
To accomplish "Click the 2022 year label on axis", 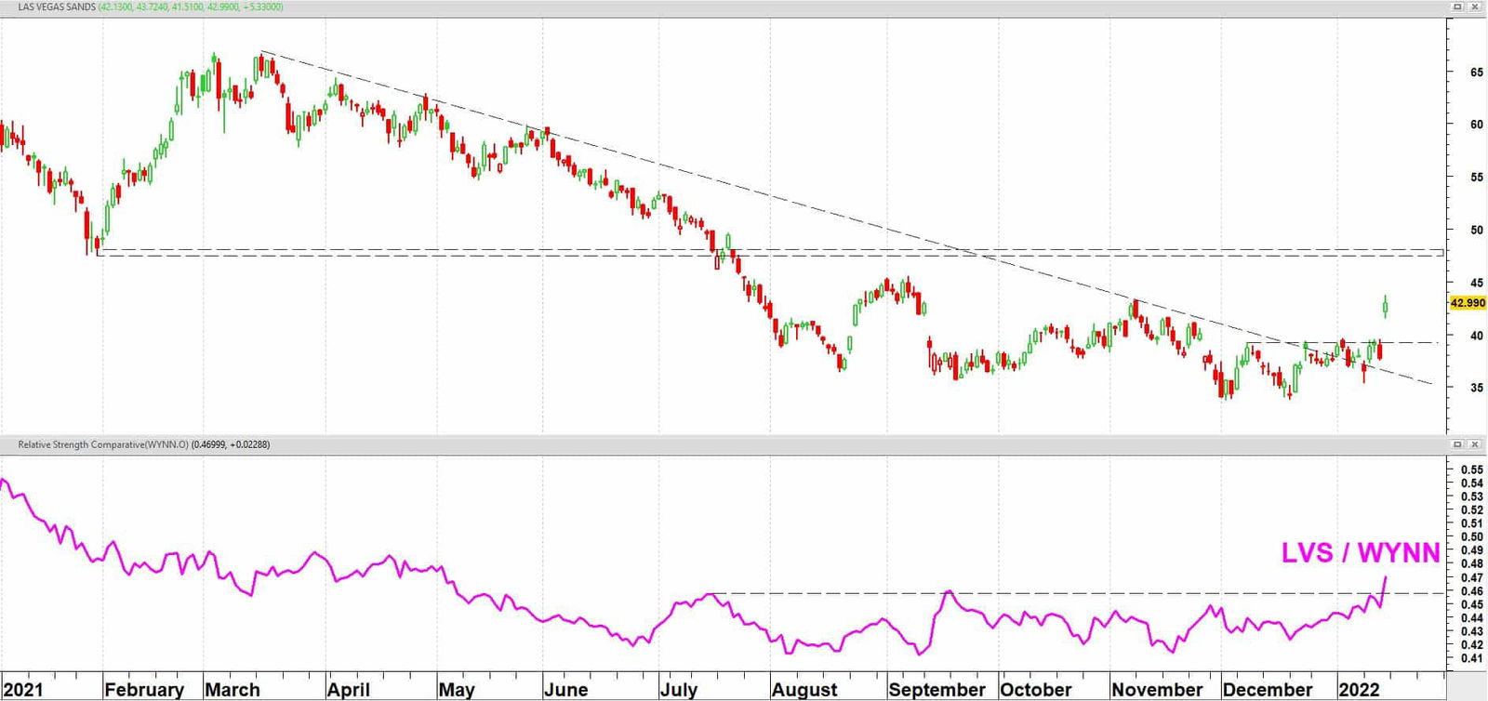I will click(1359, 690).
